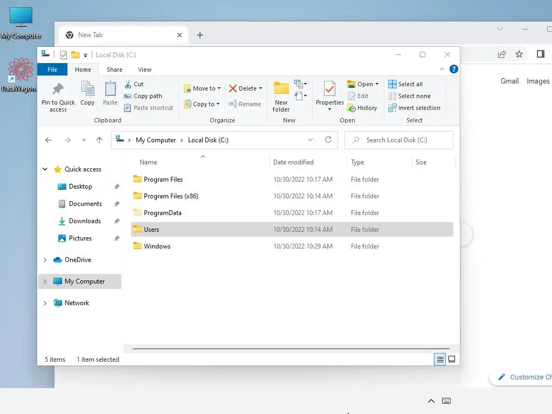
Task: Sort by Date modified column header
Action: [293, 162]
